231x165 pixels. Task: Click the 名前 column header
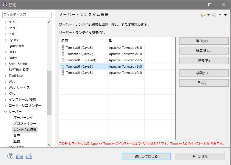click(x=83, y=41)
